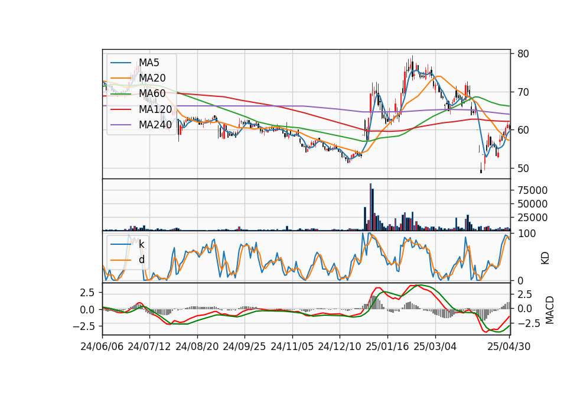Click the 24/07/12 date label
Image resolution: width=567 pixels, height=408 pixels.
coord(149,347)
